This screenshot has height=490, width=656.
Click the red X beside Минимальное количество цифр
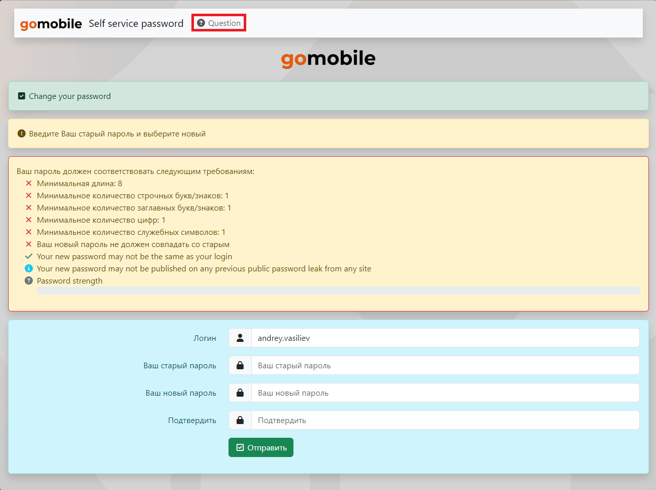pos(29,220)
